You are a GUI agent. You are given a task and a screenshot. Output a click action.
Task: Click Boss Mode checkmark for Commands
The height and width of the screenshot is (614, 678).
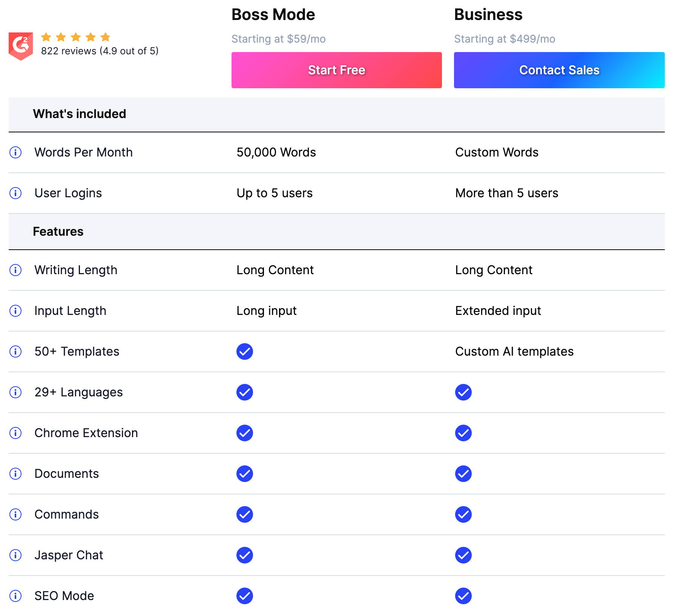tap(245, 514)
